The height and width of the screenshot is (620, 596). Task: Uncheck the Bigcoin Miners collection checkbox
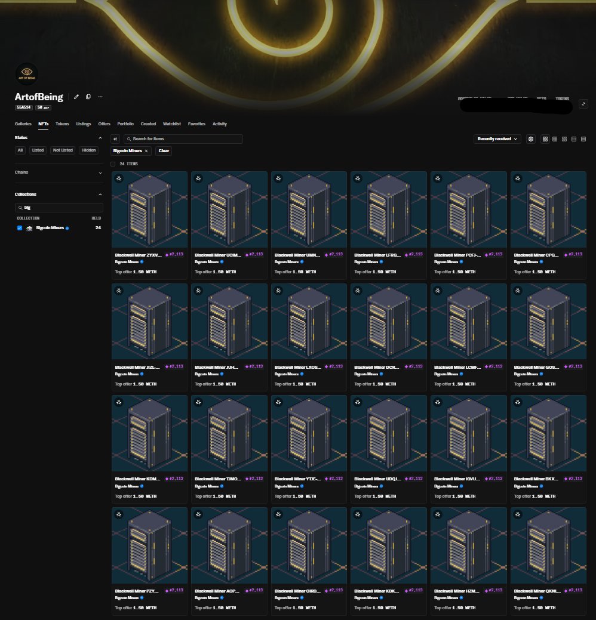click(19, 228)
